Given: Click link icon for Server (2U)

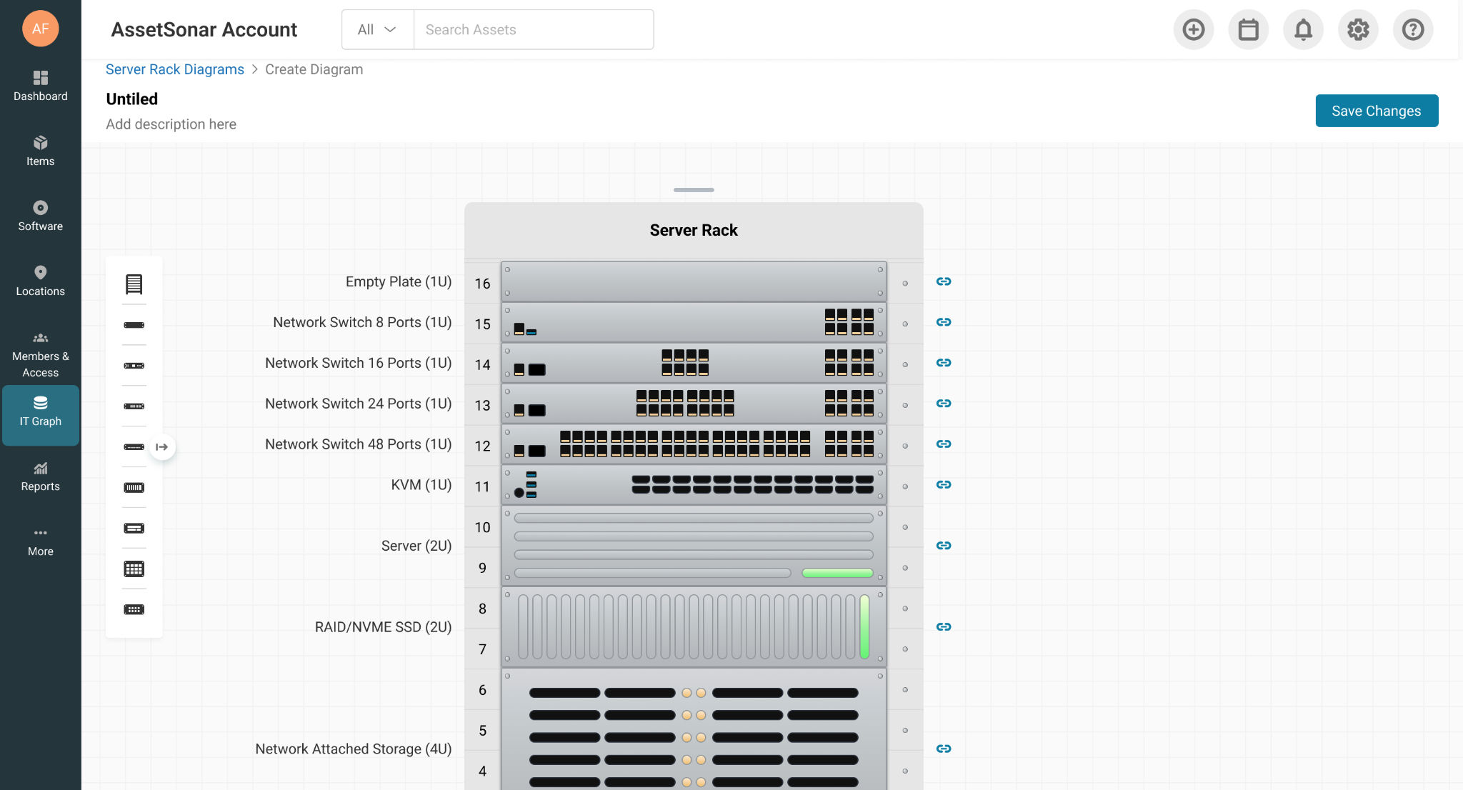Looking at the screenshot, I should (944, 546).
